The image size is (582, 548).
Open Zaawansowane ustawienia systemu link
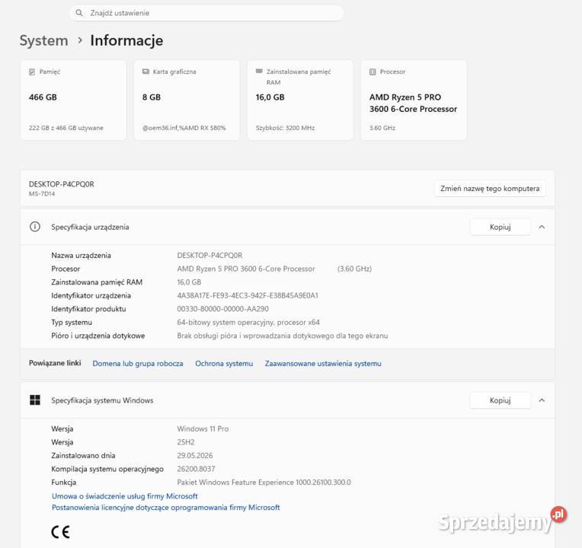point(323,363)
